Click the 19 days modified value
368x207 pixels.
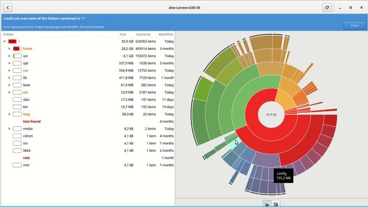coord(168,107)
